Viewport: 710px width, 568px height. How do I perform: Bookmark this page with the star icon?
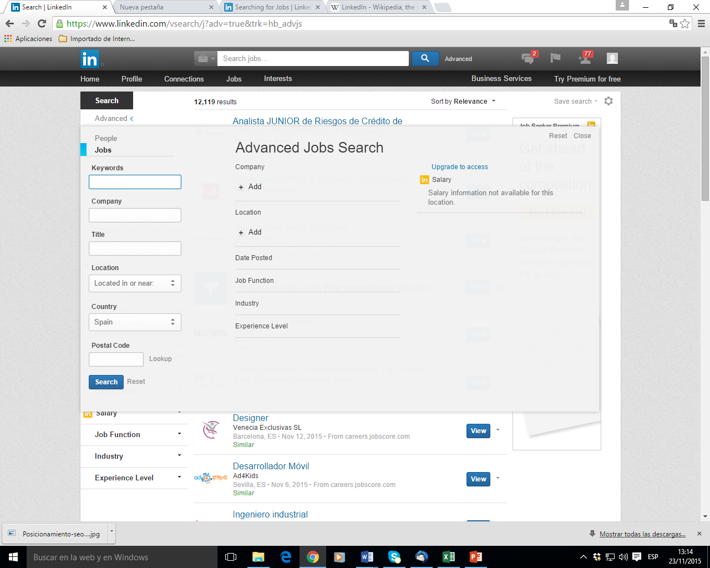pos(685,23)
